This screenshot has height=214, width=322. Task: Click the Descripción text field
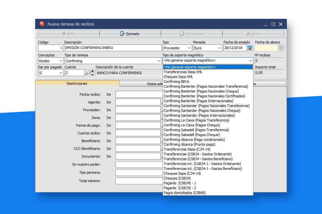pyautogui.click(x=113, y=48)
